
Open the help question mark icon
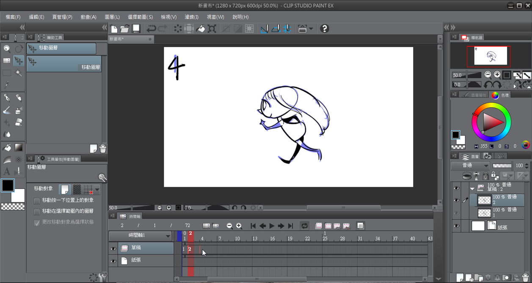[324, 29]
